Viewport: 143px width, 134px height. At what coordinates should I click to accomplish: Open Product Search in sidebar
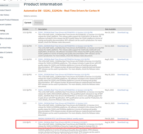5,10
